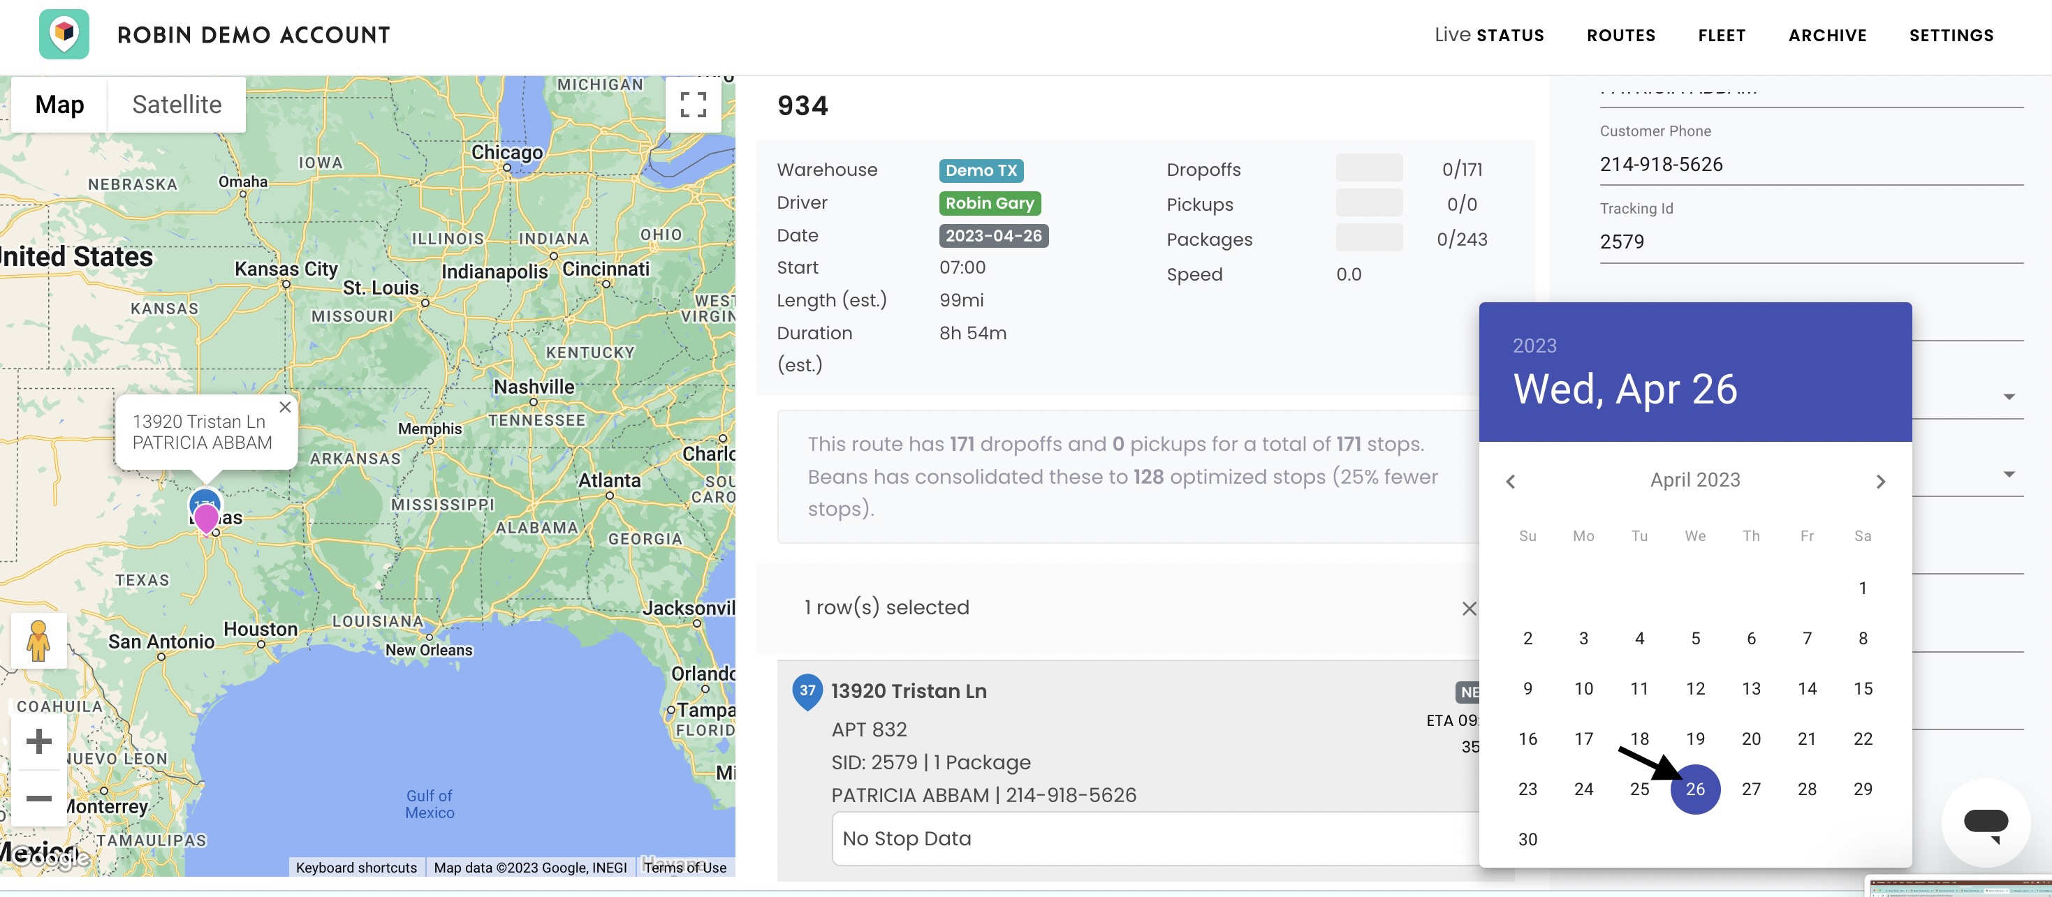Click the Packages progress bar
The width and height of the screenshot is (2052, 897).
coord(1368,238)
